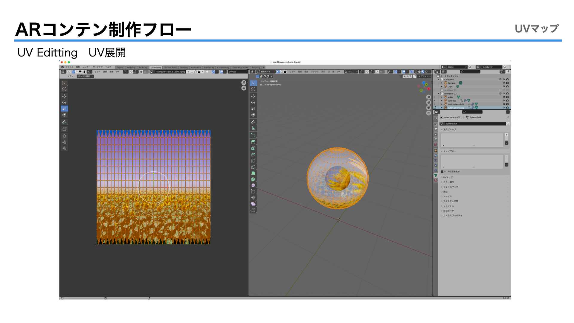
Task: Click the zoom icon in UV editor
Action: (244, 83)
